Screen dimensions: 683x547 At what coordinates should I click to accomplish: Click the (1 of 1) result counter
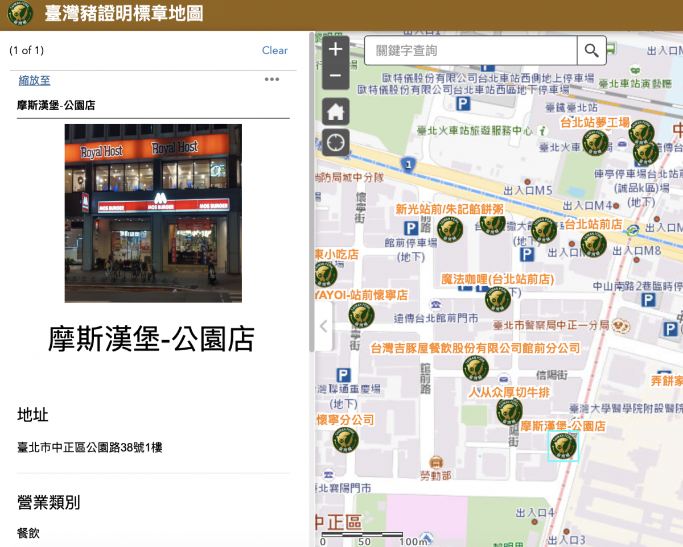(27, 51)
